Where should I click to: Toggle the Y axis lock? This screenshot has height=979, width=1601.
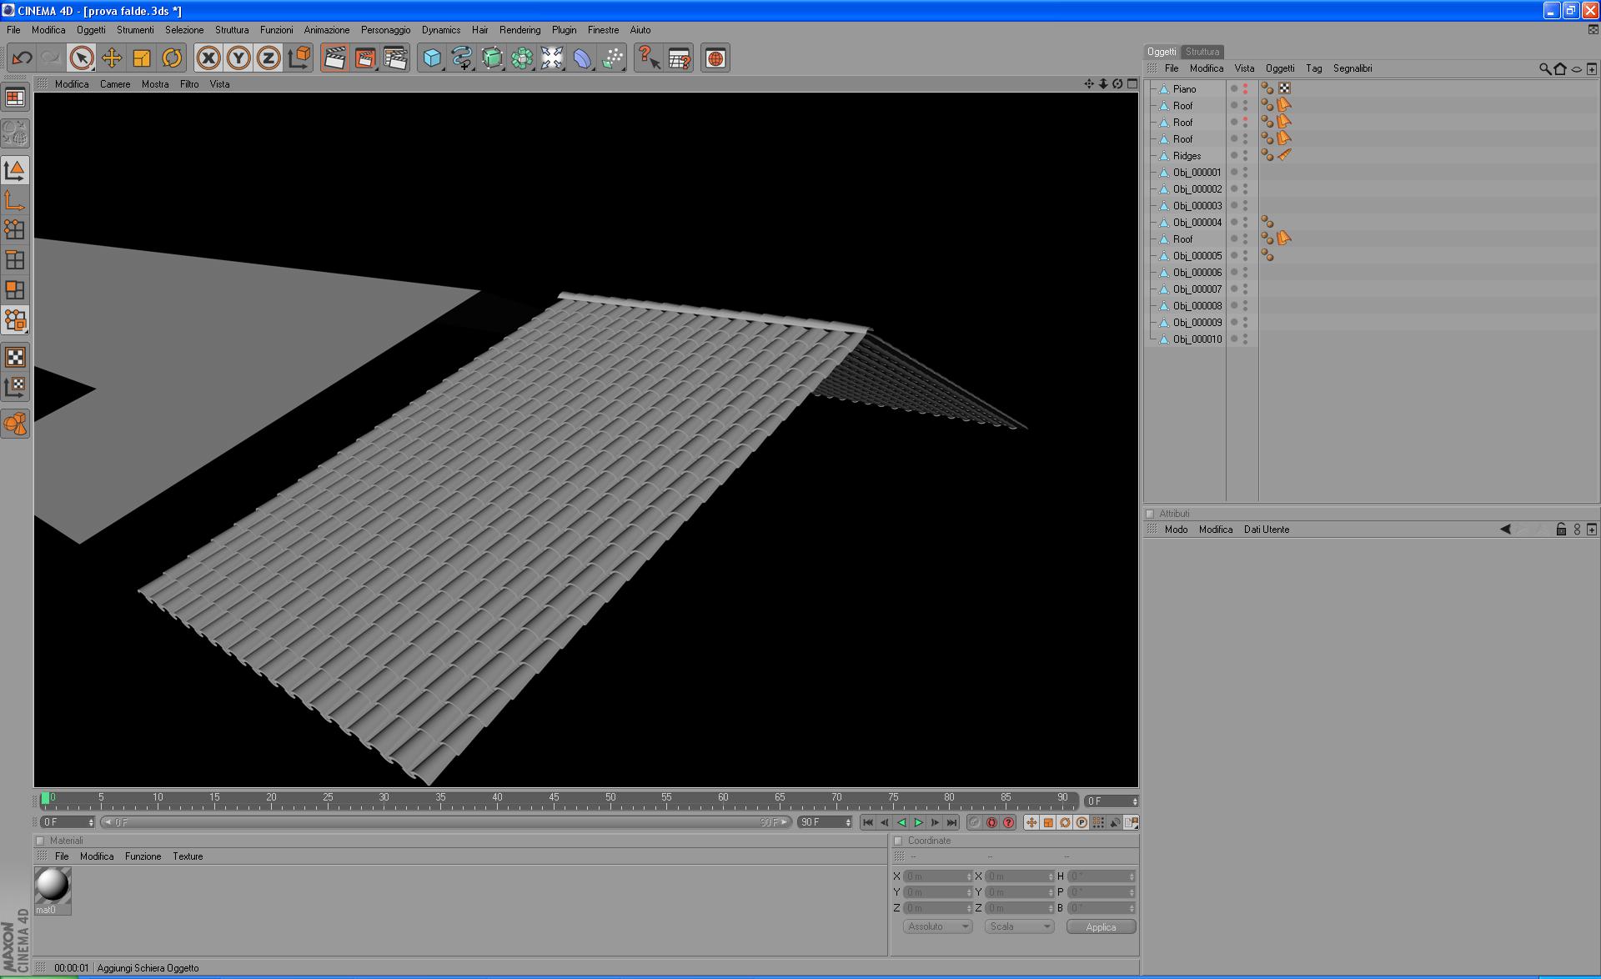pos(238,58)
